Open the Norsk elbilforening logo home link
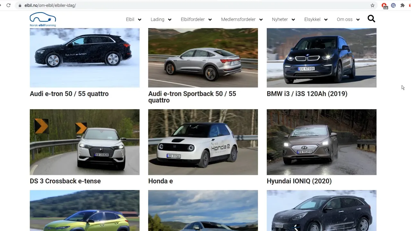This screenshot has width=411, height=231. point(43,20)
